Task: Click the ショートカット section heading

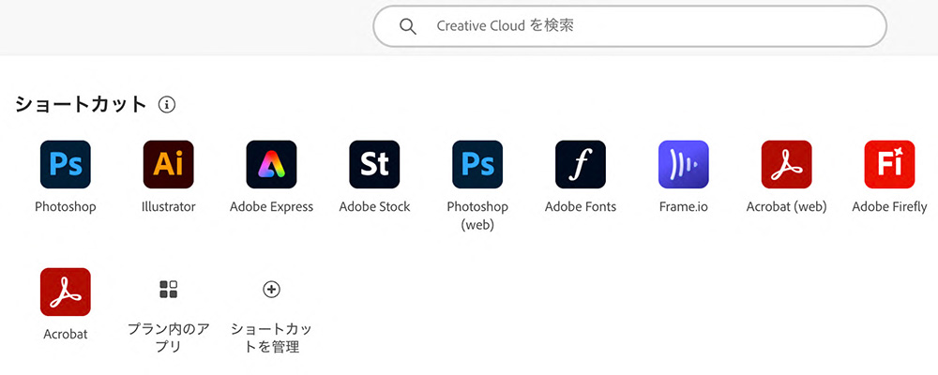Action: [x=81, y=105]
